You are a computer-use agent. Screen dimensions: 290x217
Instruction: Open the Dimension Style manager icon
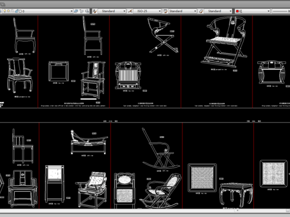coord(130,11)
